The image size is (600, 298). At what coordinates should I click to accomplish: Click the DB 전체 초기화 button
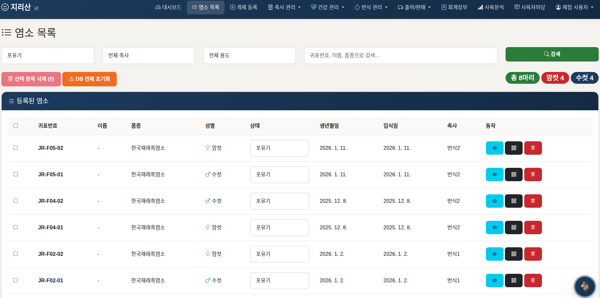(x=89, y=79)
